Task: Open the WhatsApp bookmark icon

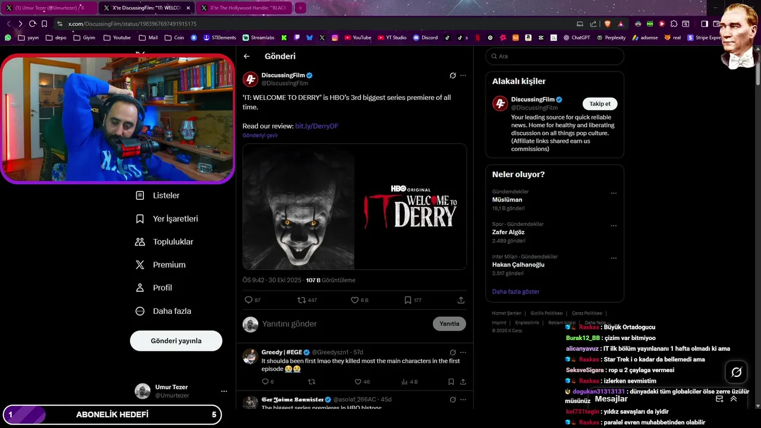Action: click(8, 37)
